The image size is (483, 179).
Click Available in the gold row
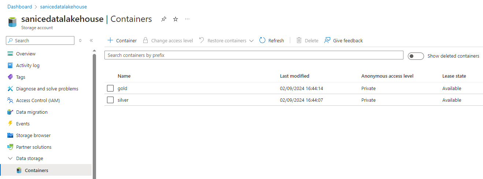[x=452, y=88]
